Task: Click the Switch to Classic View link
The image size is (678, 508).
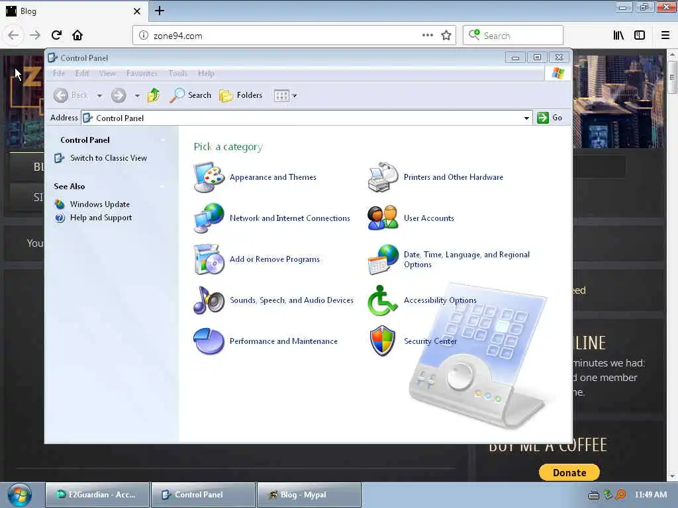Action: pyautogui.click(x=109, y=158)
